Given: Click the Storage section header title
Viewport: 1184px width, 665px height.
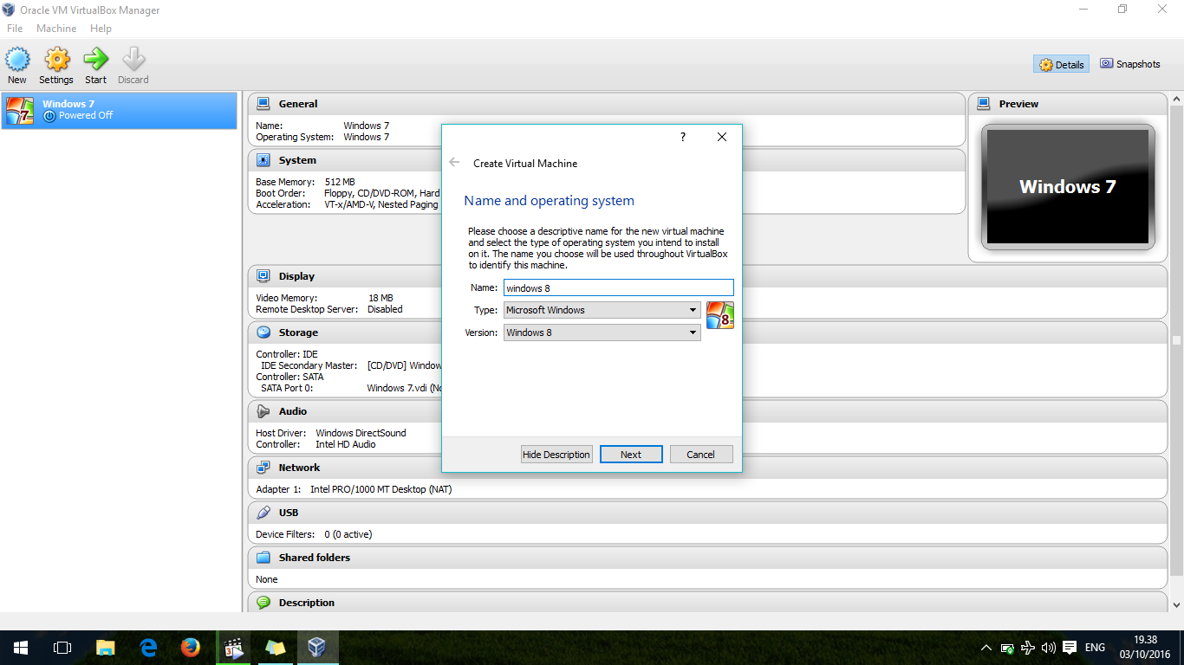Looking at the screenshot, I should [x=298, y=332].
